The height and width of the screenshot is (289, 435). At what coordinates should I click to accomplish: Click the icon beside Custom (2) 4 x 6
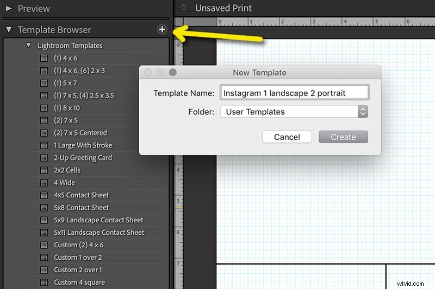coord(44,245)
